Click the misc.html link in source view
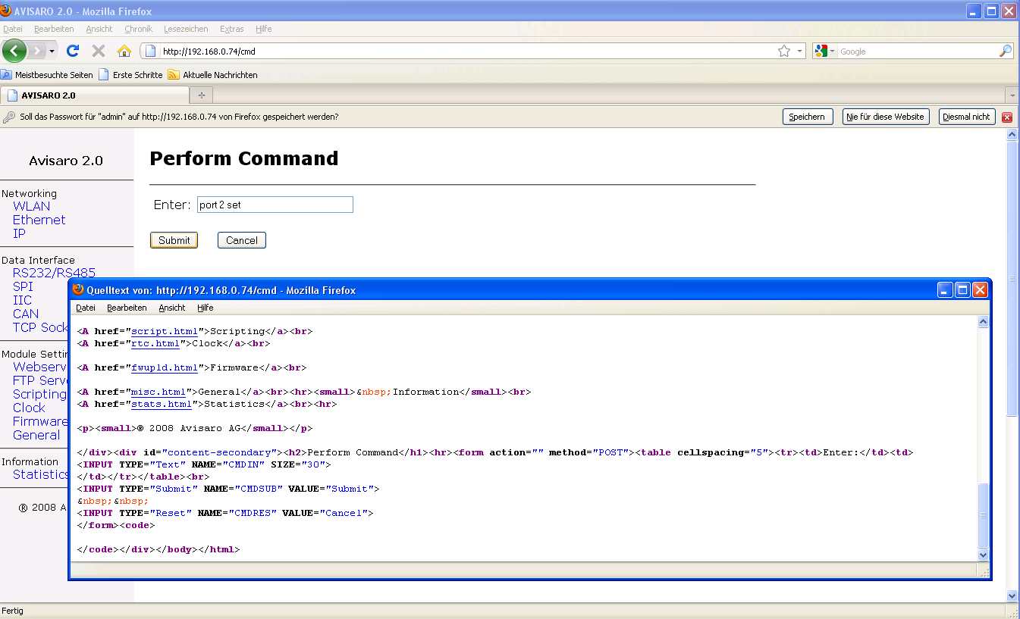This screenshot has height=619, width=1020. [x=158, y=392]
